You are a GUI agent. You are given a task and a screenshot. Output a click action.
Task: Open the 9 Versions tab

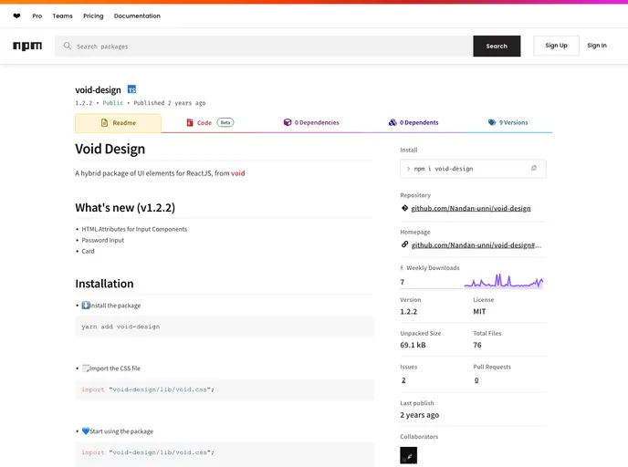pos(508,122)
